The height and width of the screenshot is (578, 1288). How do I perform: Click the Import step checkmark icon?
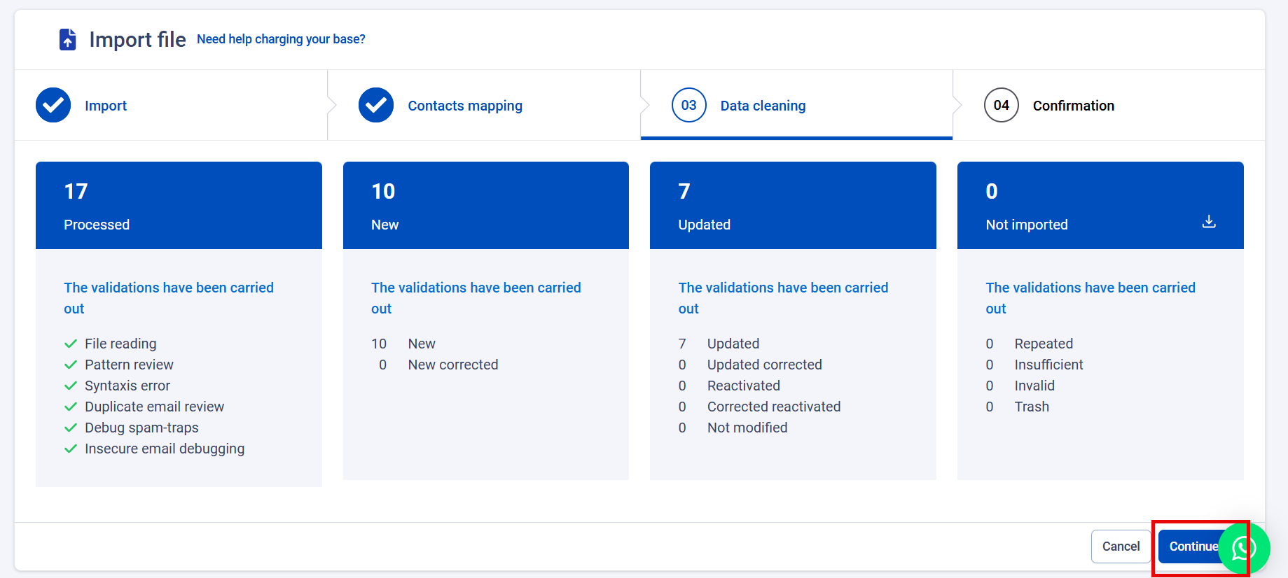click(53, 105)
